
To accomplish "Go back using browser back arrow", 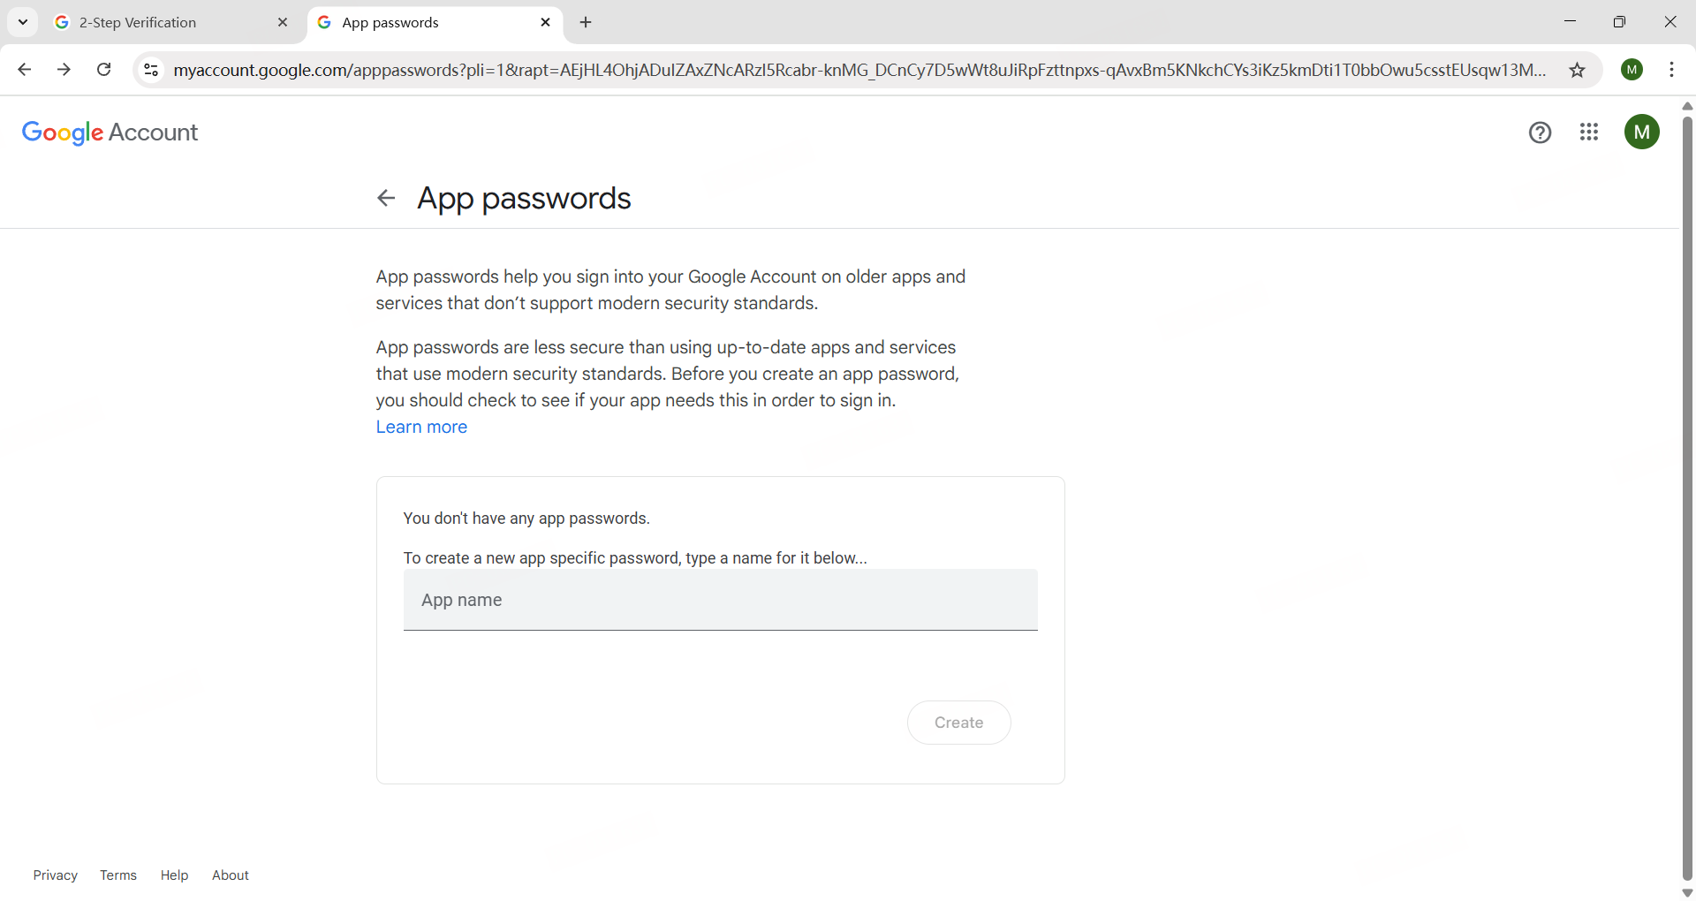I will click(25, 70).
